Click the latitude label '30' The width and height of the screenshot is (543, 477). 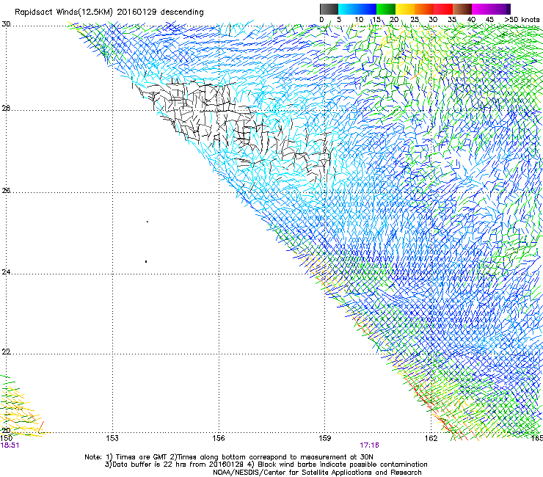(x=6, y=24)
